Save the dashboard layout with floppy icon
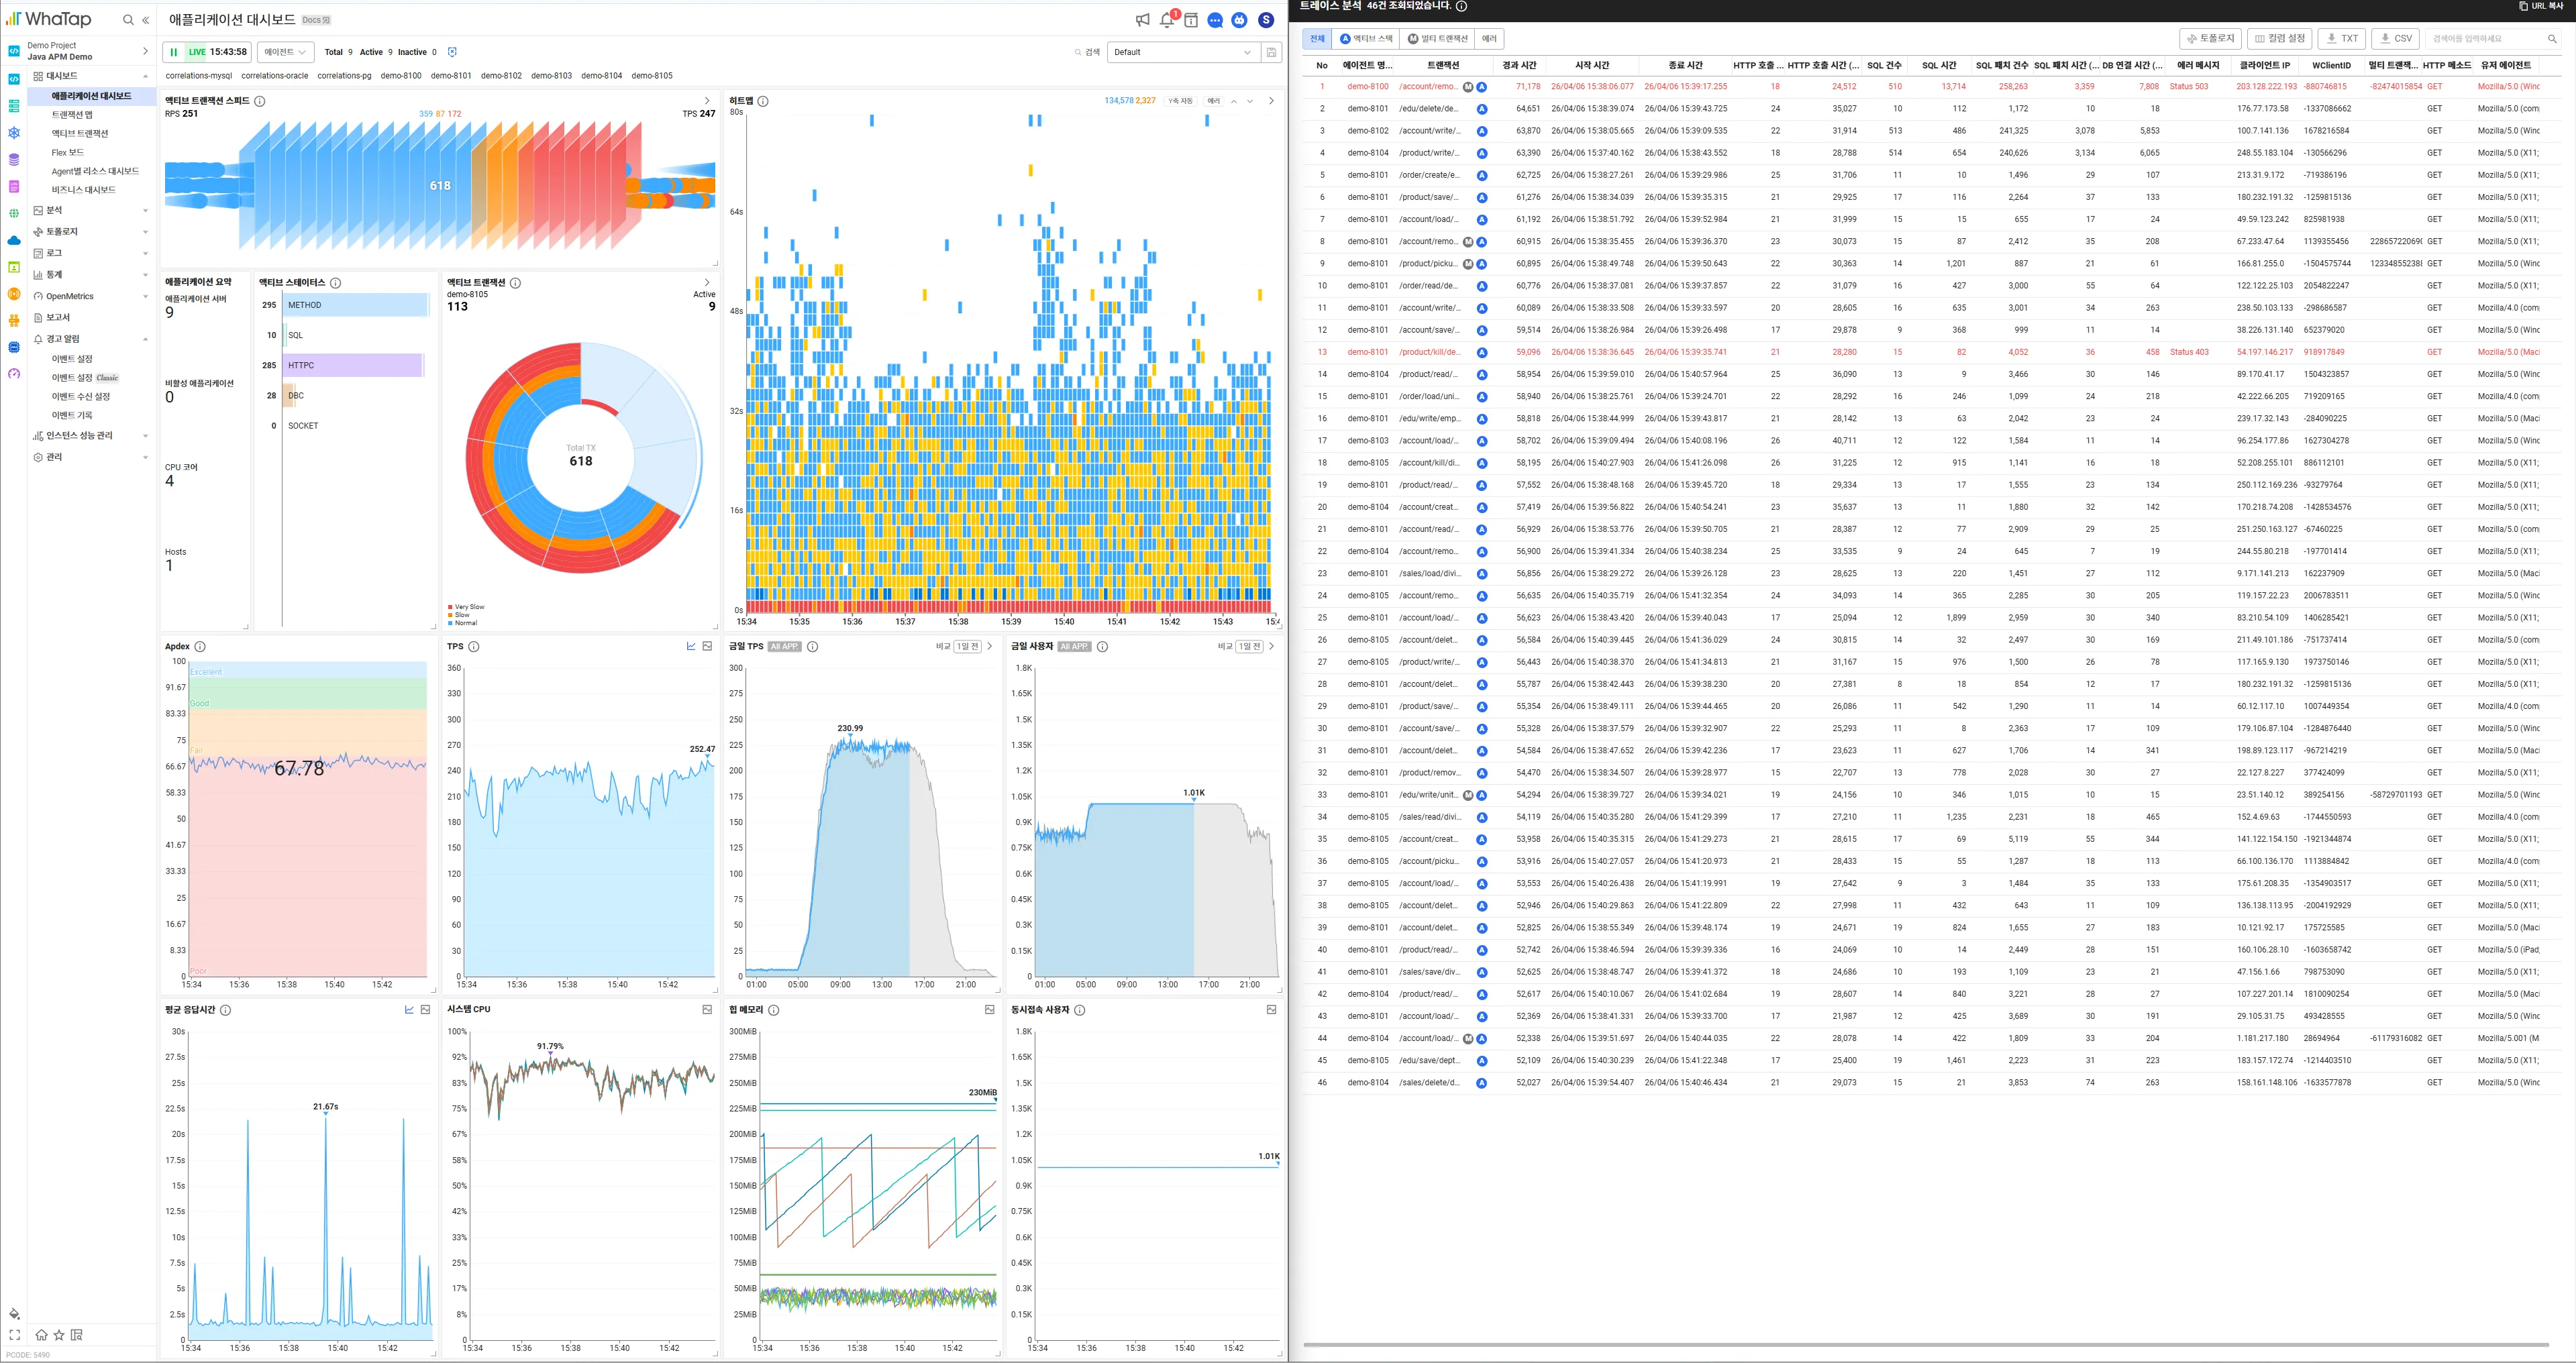 click(x=1271, y=52)
